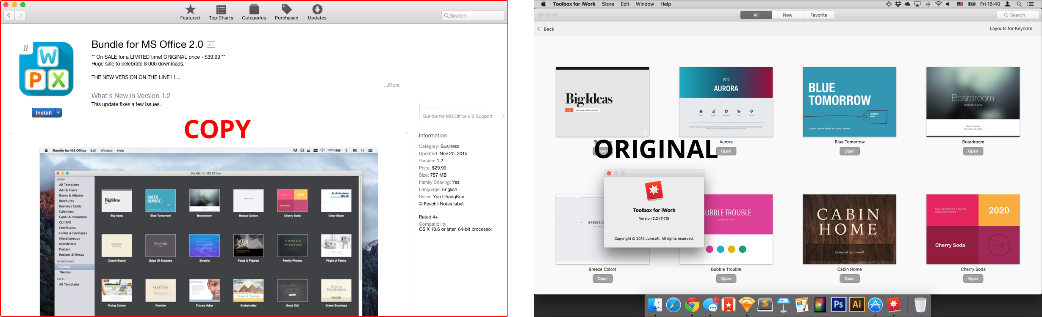Open the red bookmark star app in dock

click(x=729, y=305)
